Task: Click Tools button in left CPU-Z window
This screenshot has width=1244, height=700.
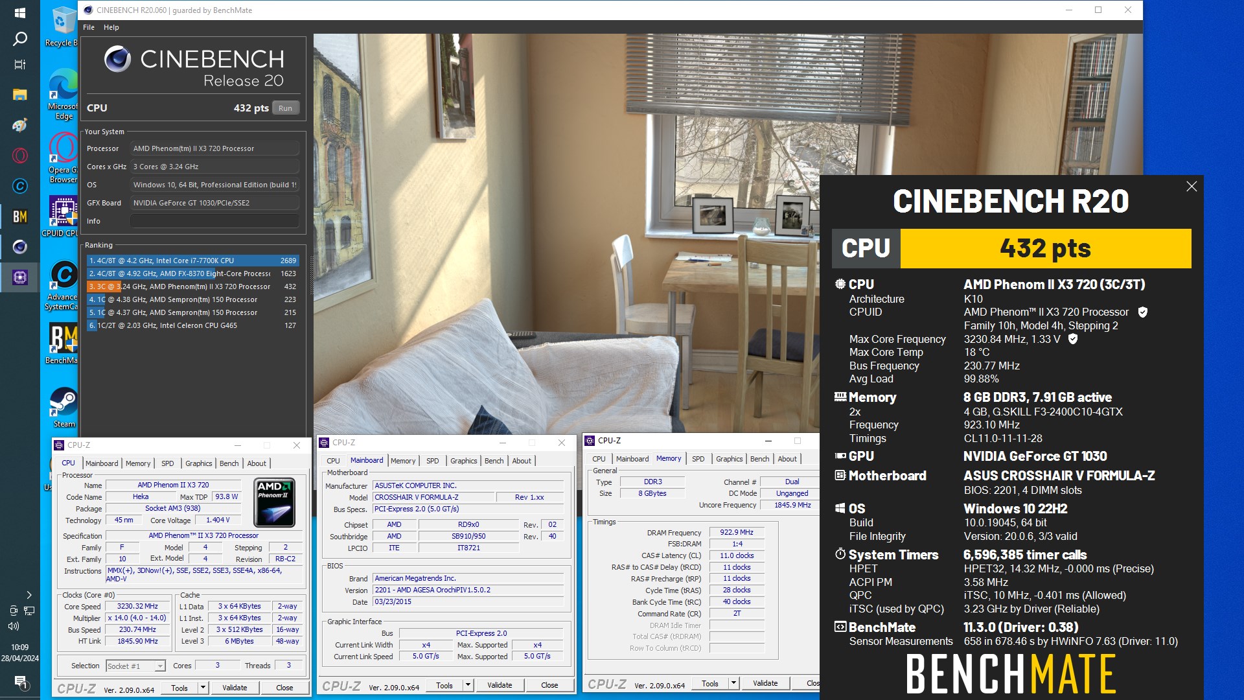Action: (179, 688)
